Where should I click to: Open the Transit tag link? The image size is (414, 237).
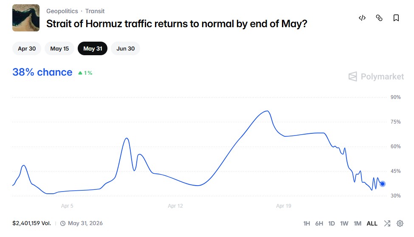[95, 11]
